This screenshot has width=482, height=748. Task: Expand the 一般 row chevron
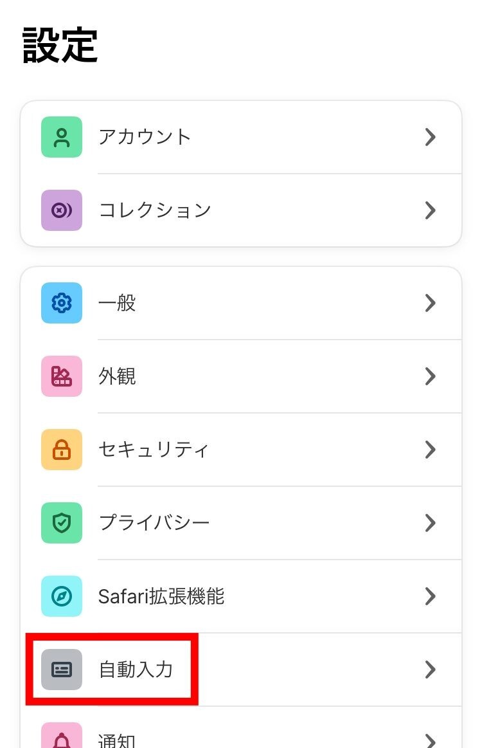click(x=431, y=303)
